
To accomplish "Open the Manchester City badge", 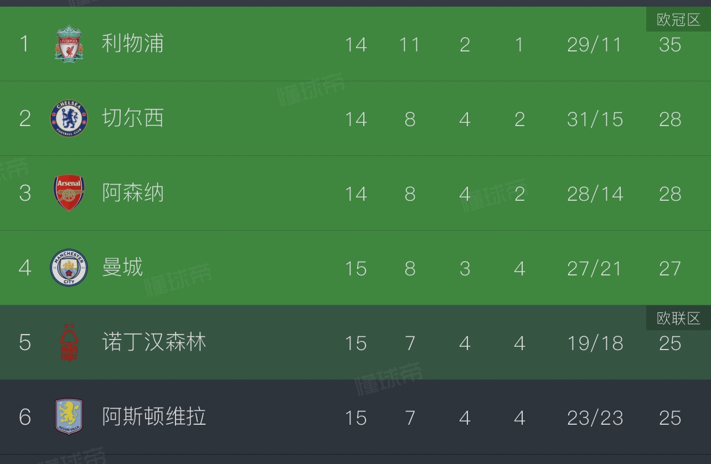I will pyautogui.click(x=69, y=268).
